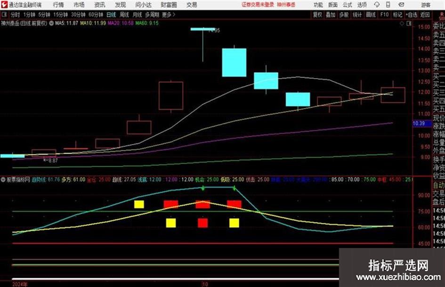
Task: Click the 证券交易未登录 login link
Action: click(258, 5)
